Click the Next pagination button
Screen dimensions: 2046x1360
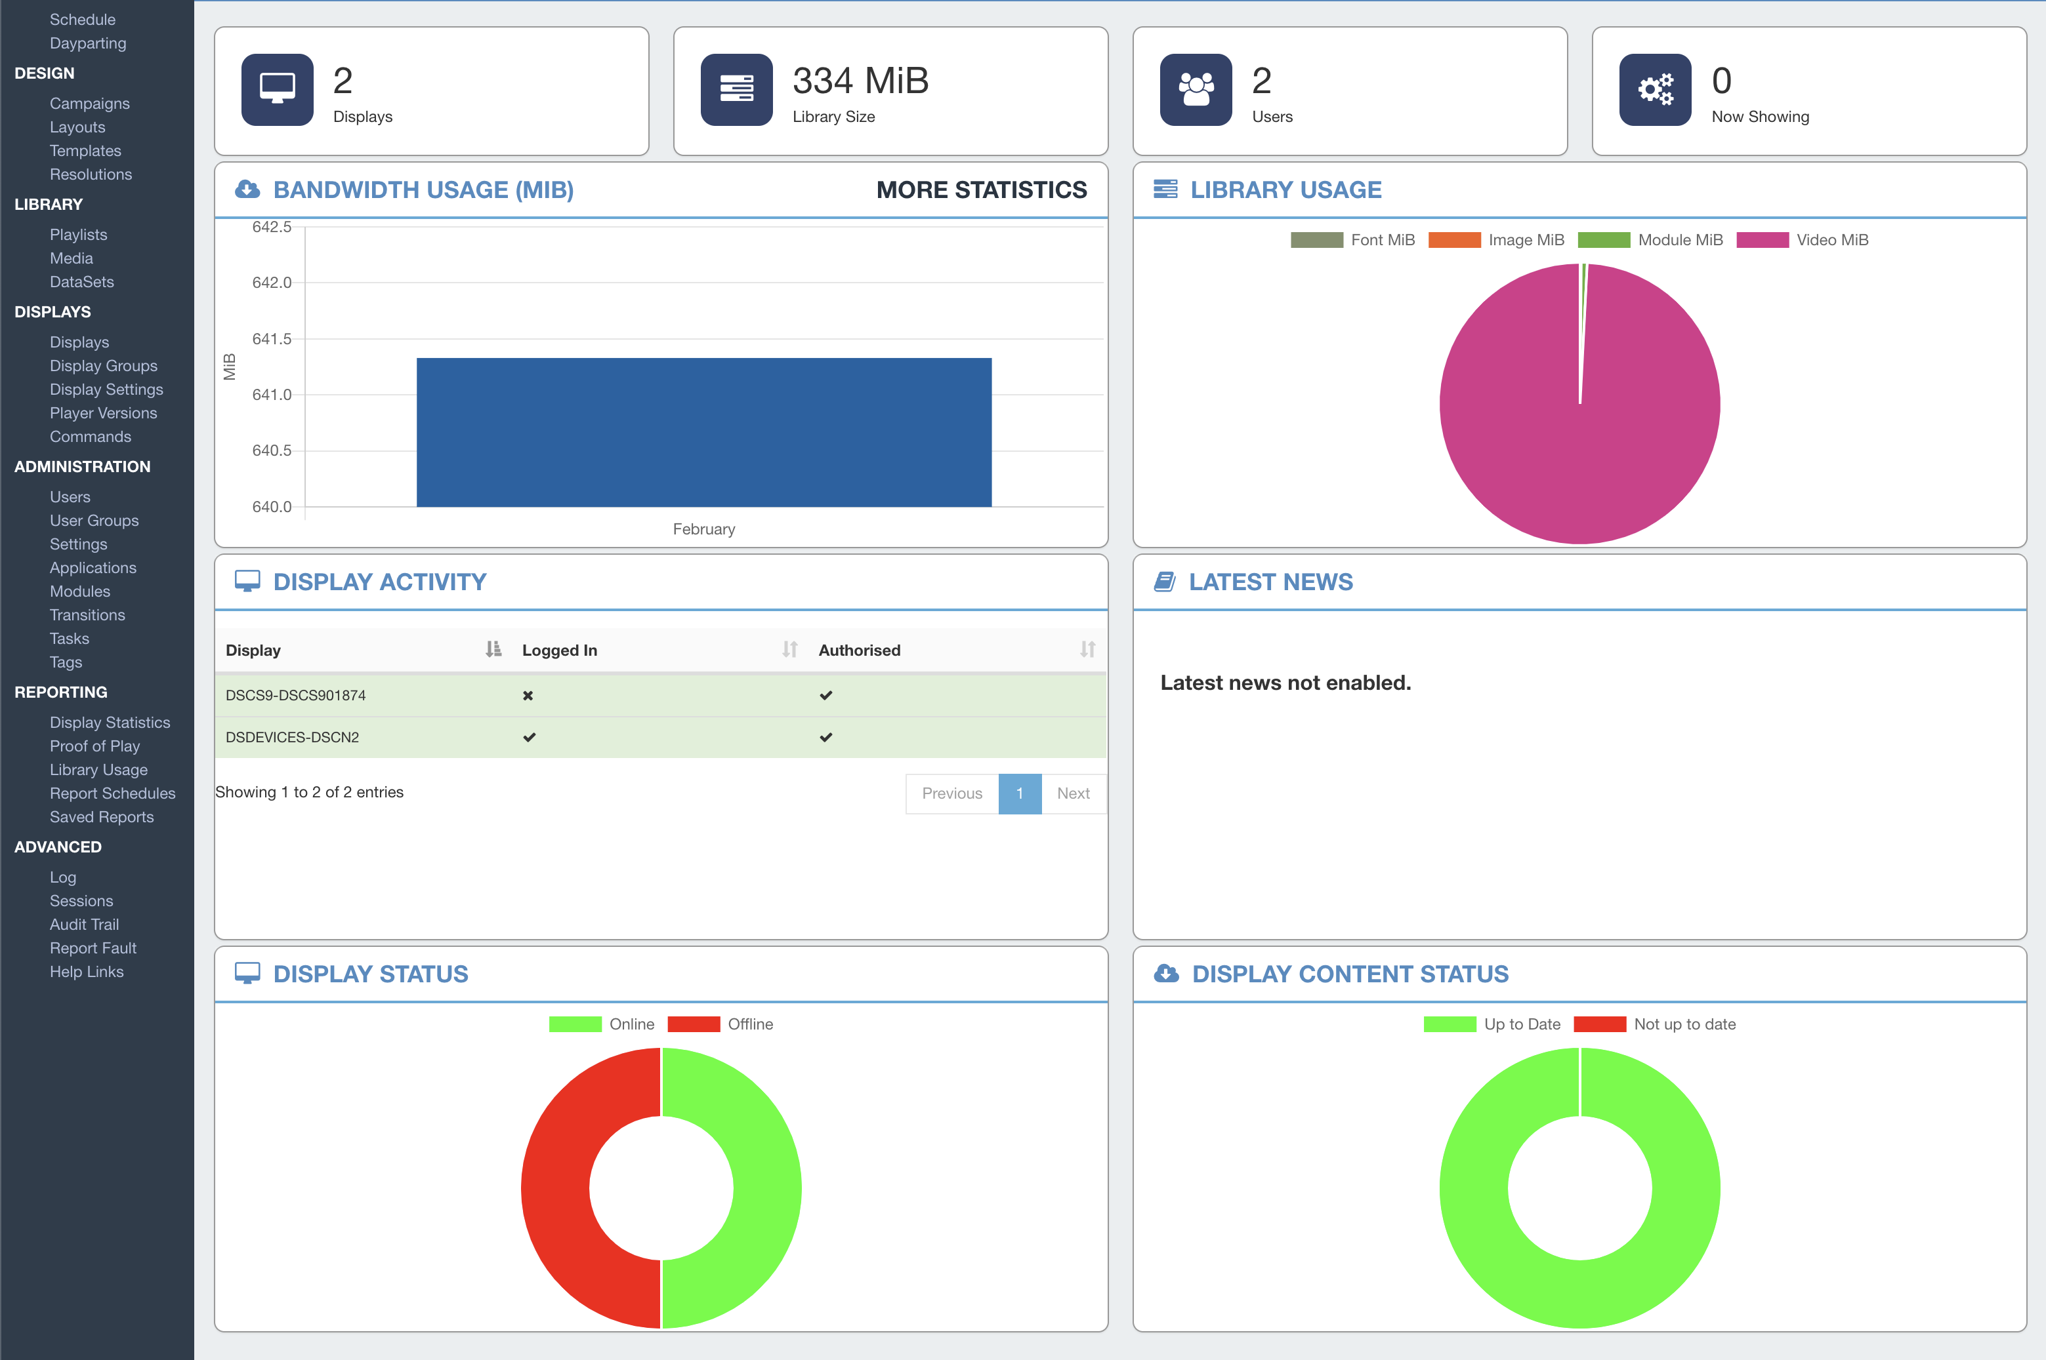[x=1074, y=793]
